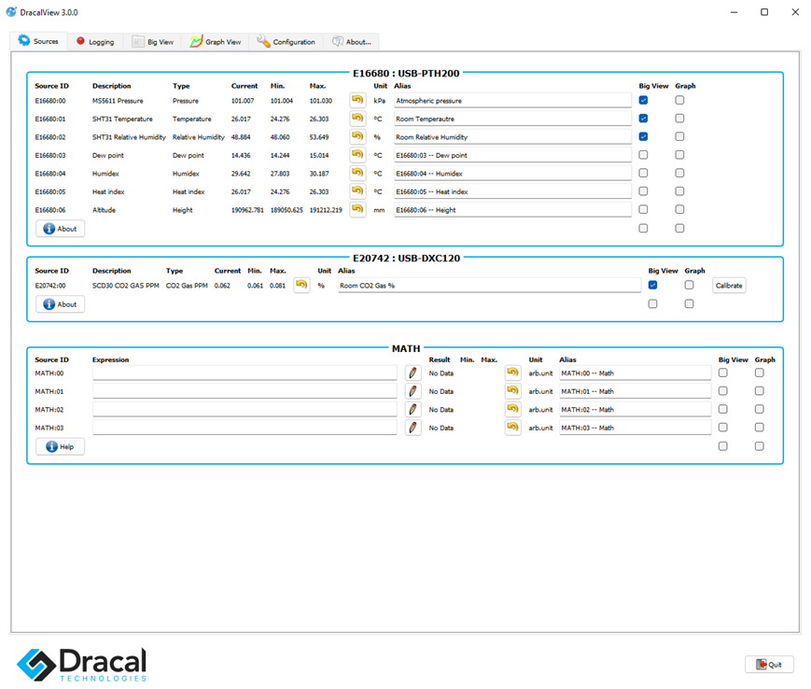The height and width of the screenshot is (689, 811).
Task: Open the Configuration tab
Action: 286,42
